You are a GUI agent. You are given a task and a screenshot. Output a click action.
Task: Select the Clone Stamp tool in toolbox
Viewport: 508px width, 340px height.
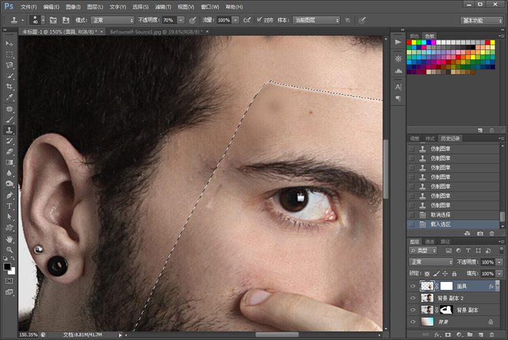tap(9, 130)
